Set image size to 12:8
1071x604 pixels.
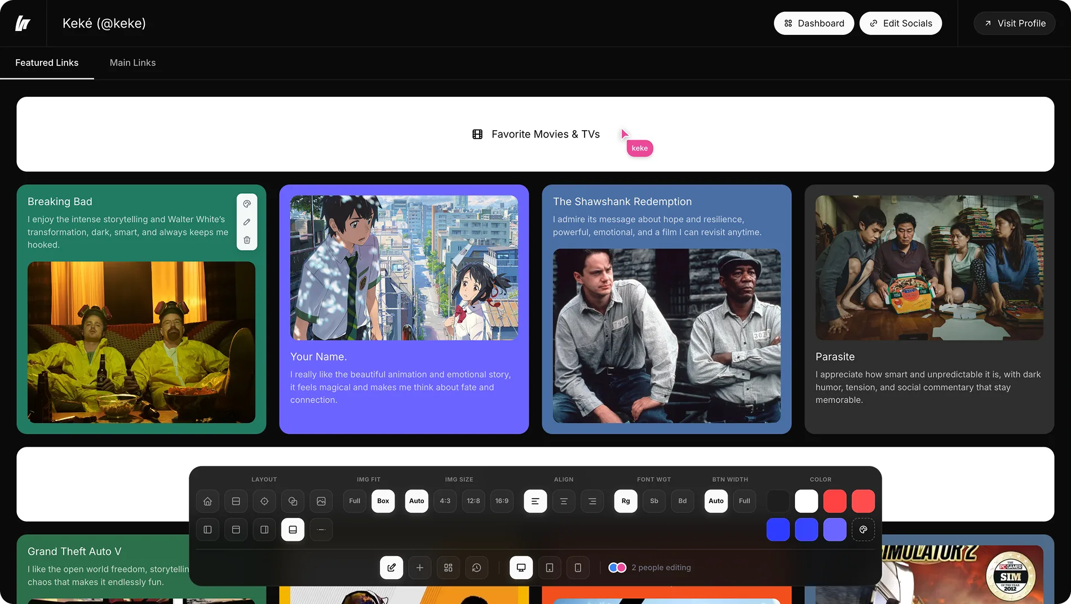point(473,501)
